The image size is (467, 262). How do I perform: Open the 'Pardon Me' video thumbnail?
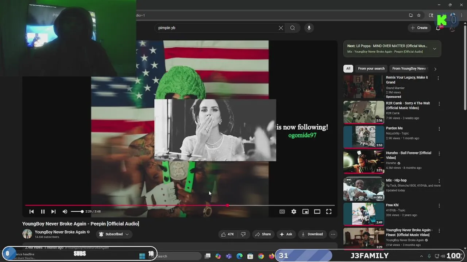click(x=364, y=137)
